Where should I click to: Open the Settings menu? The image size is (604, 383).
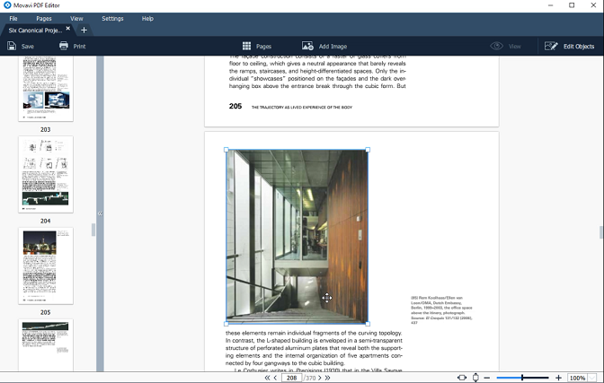(112, 19)
